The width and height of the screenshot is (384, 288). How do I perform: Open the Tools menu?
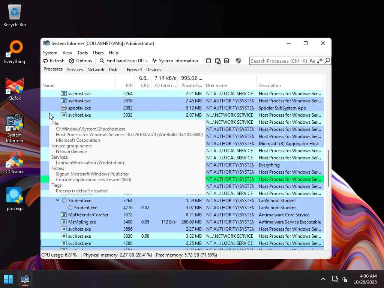pyautogui.click(x=82, y=52)
